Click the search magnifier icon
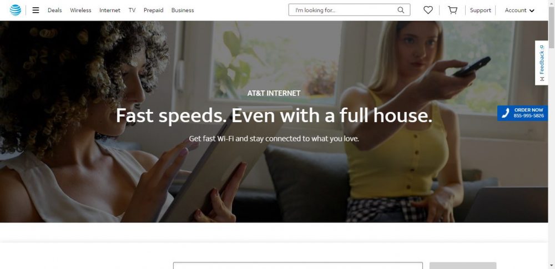This screenshot has width=555, height=269. pos(401,10)
